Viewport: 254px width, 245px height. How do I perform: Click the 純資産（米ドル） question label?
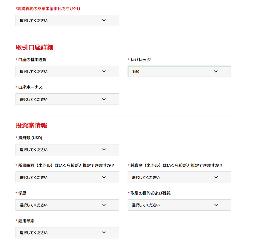pos(176,165)
